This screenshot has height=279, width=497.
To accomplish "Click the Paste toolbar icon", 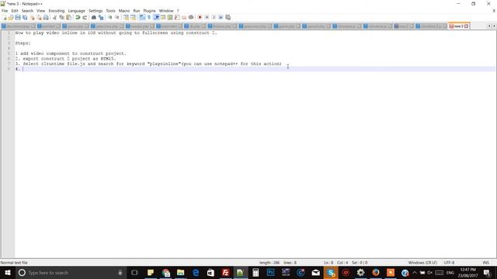I will click(68, 17).
